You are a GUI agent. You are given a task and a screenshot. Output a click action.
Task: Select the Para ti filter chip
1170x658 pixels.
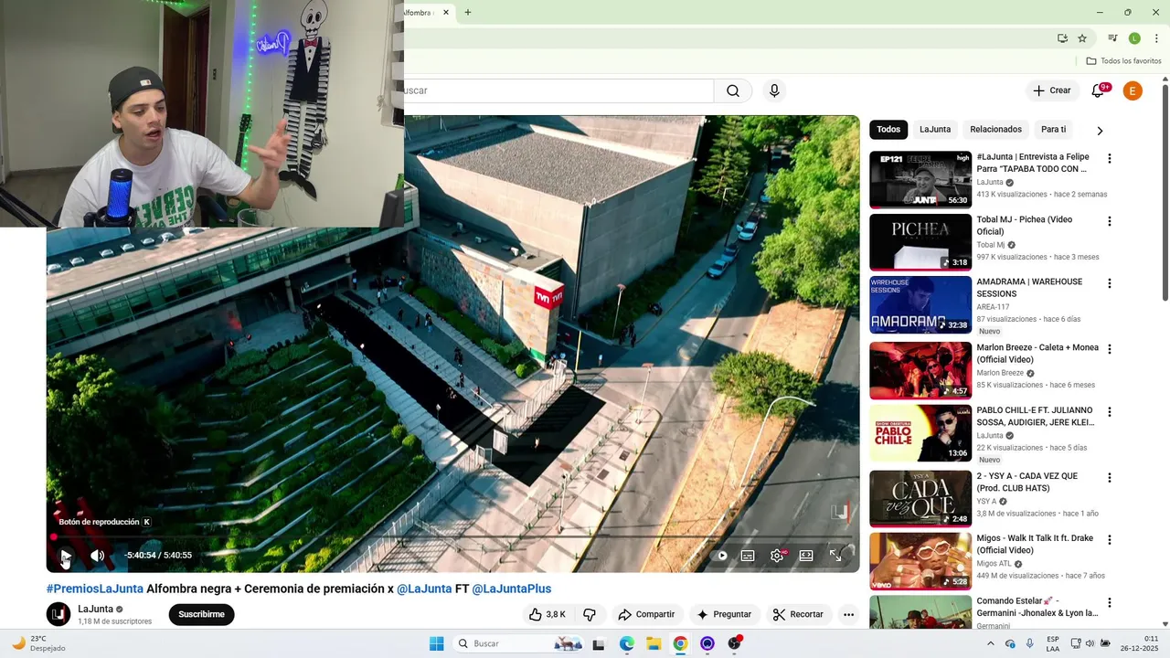1053,129
